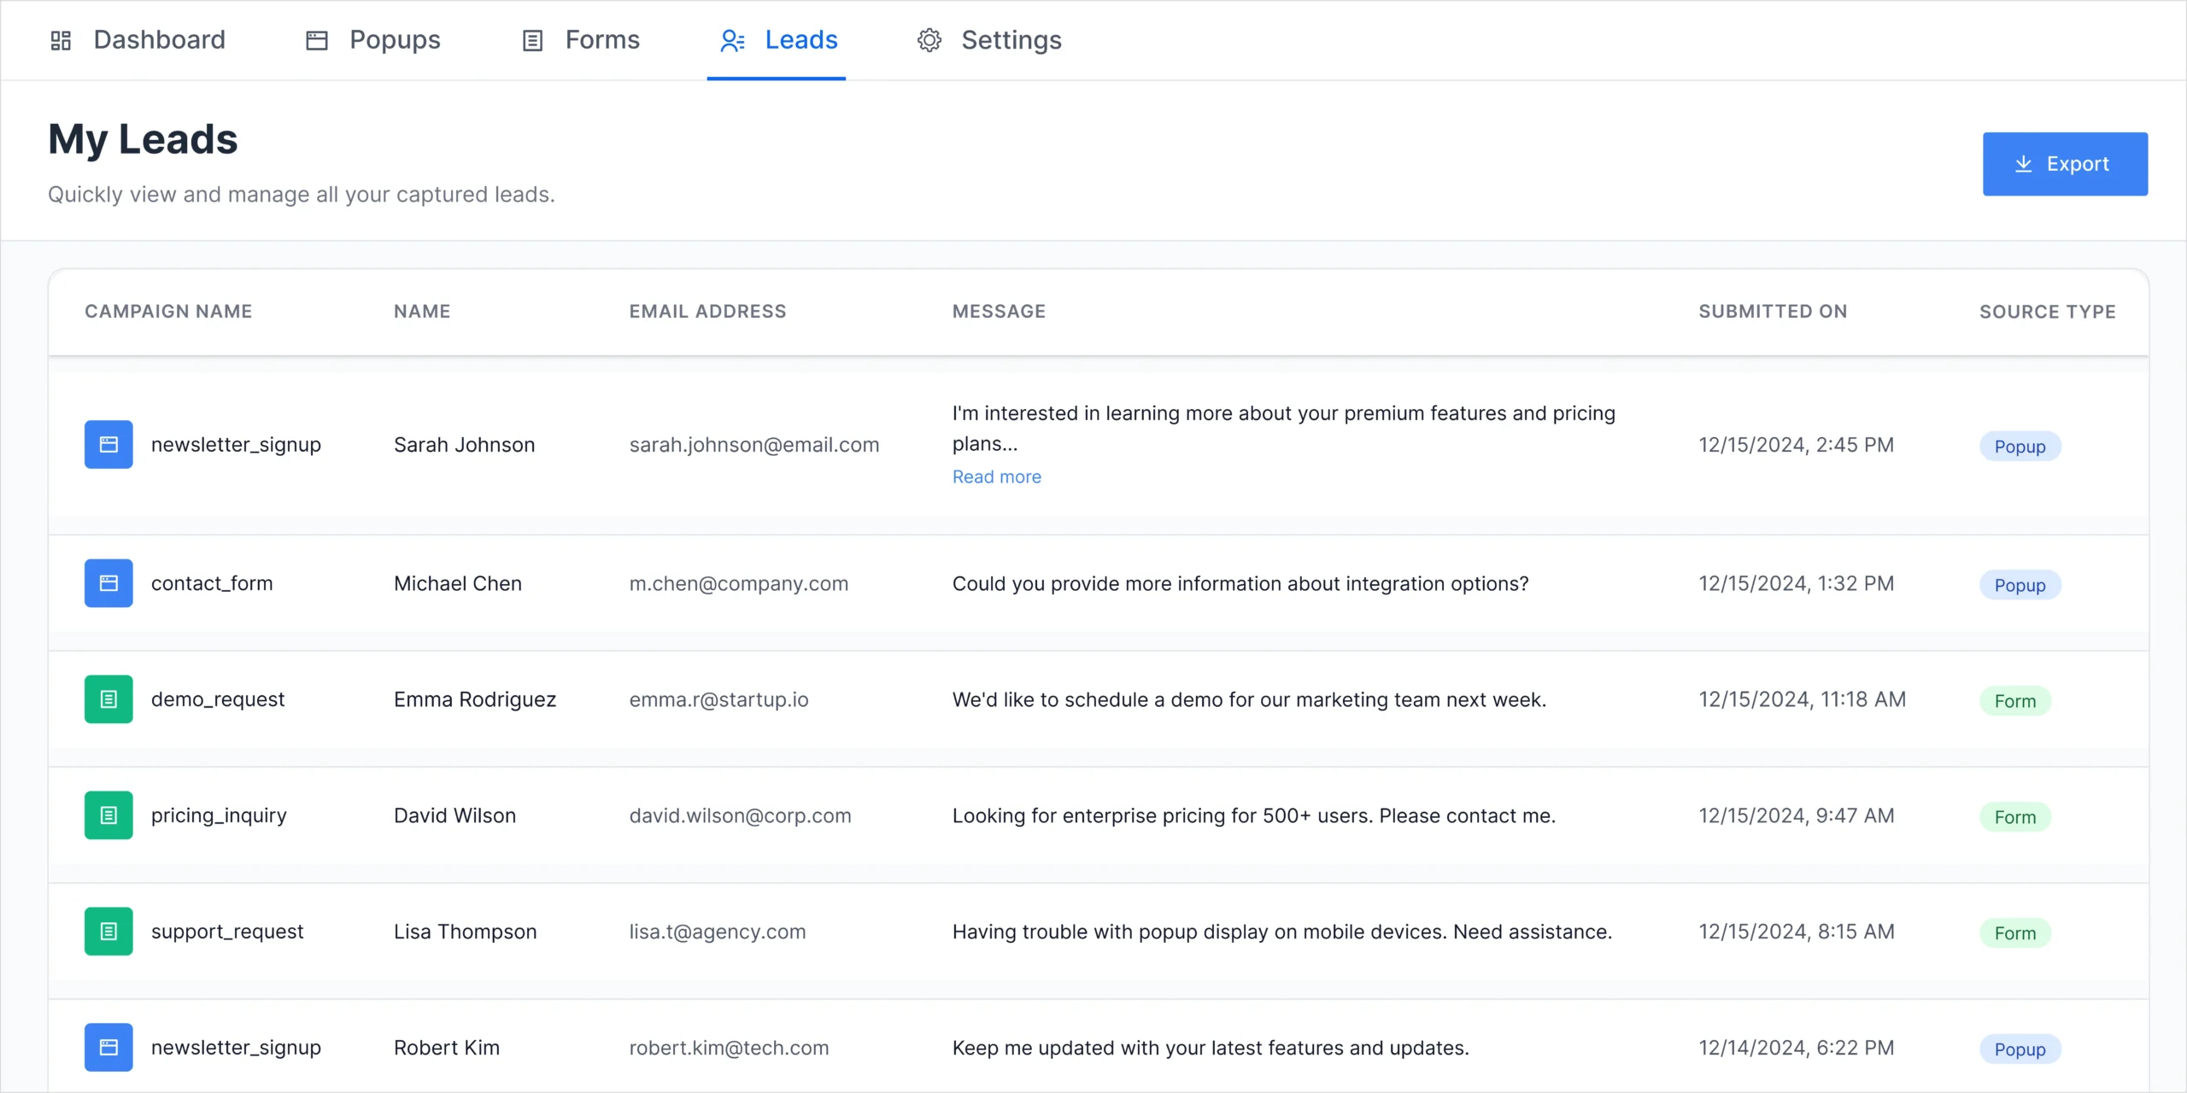The height and width of the screenshot is (1093, 2187).
Task: Click the Campaign Name column header
Action: [x=168, y=312]
